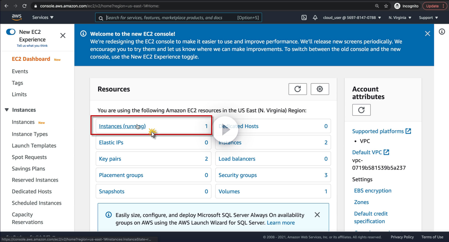449x242 pixels.
Task: Bookmark this page with the star icon
Action: (x=386, y=6)
